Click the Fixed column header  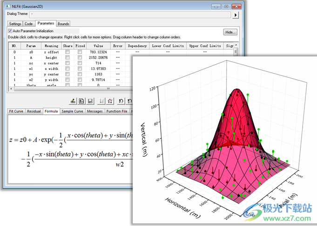[80, 46]
